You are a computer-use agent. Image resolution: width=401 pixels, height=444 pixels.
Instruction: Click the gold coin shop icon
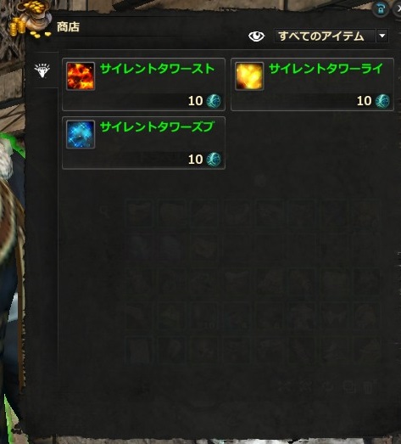click(28, 20)
